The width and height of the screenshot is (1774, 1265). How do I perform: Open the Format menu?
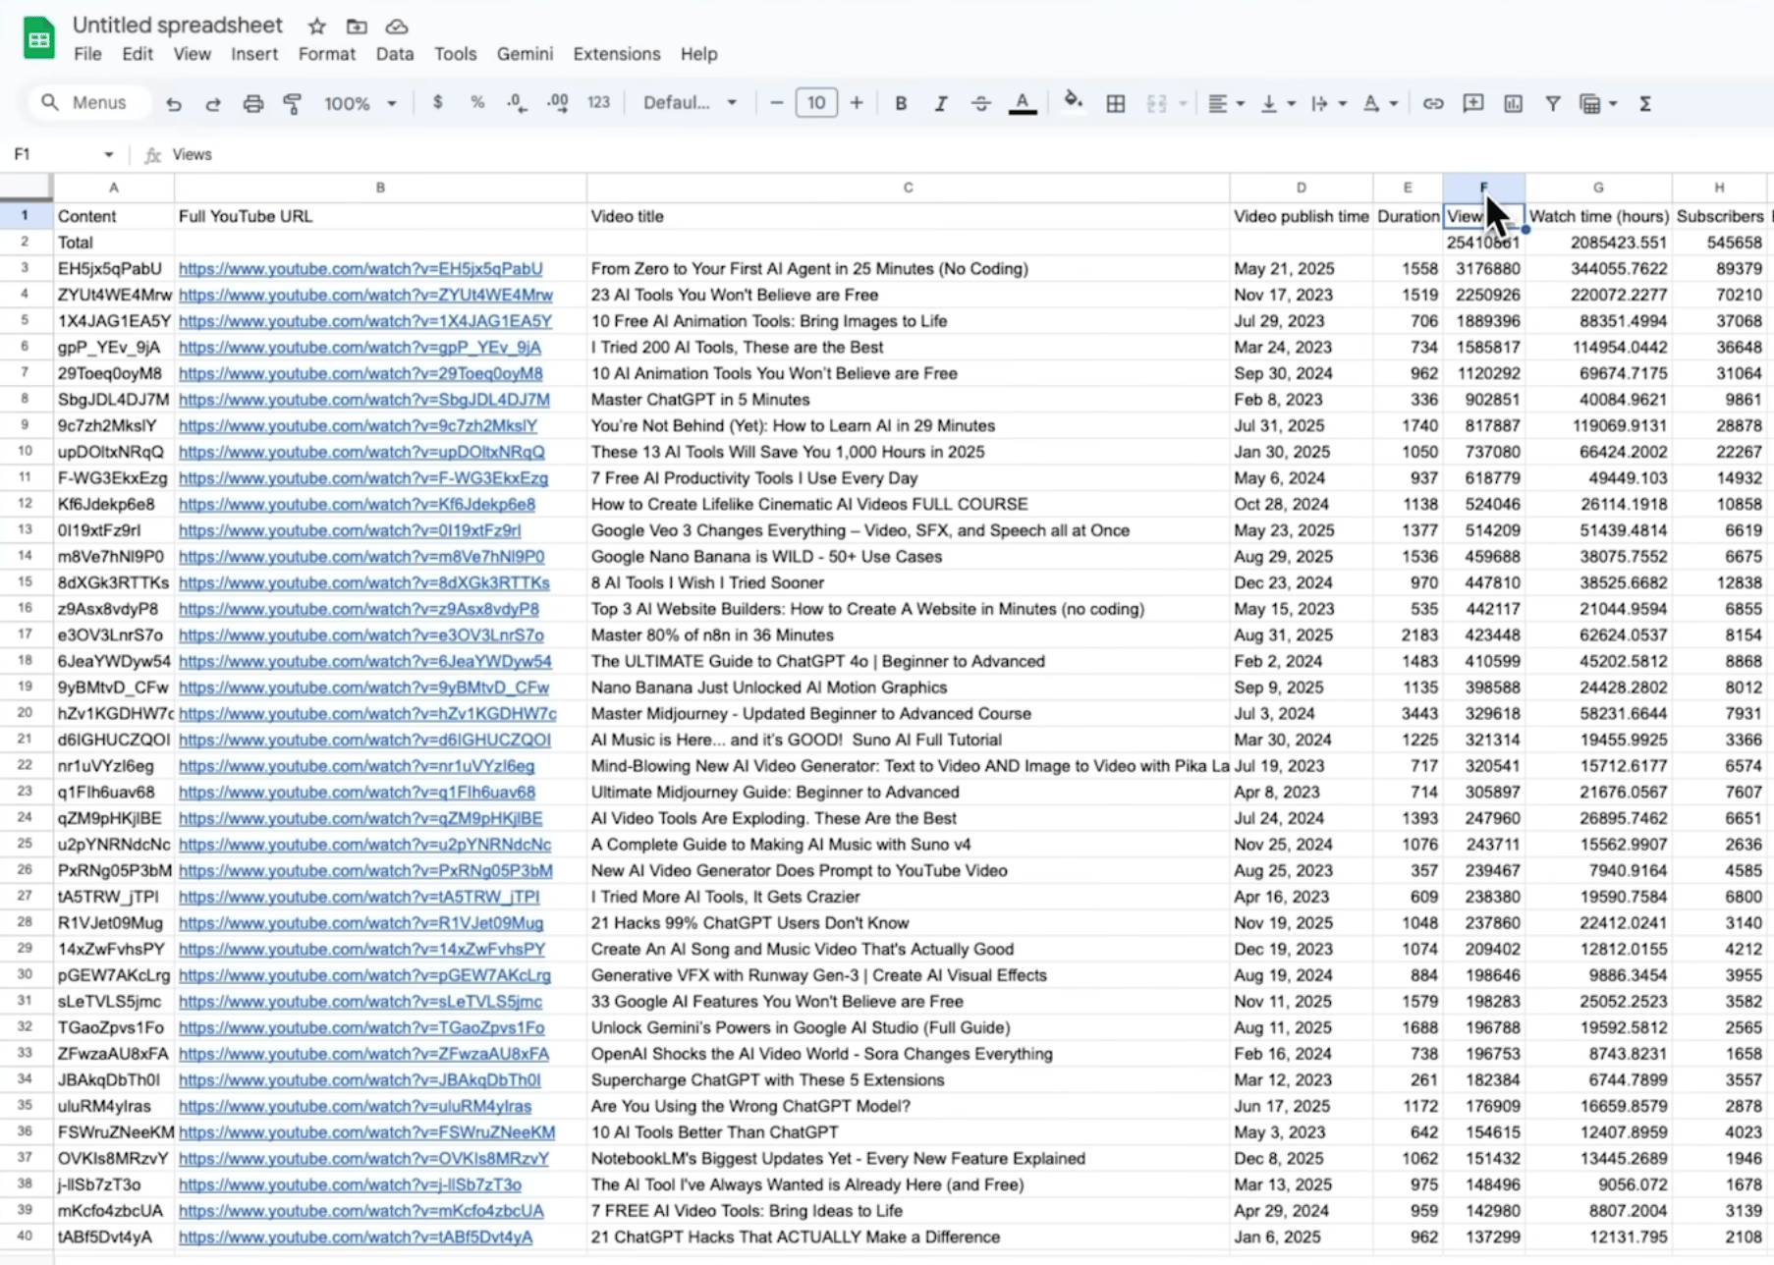[x=327, y=54]
